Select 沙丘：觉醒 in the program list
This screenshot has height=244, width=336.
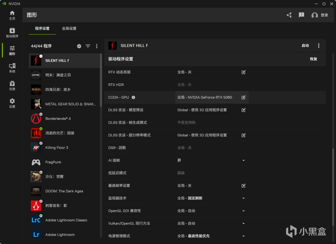[64, 177]
